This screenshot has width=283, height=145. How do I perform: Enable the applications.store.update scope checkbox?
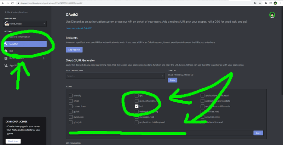point(202,101)
